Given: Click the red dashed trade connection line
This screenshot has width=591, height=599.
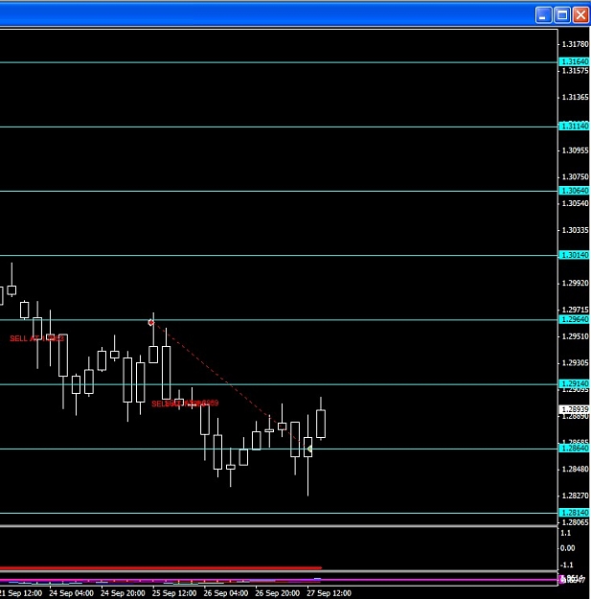Looking at the screenshot, I should [x=229, y=384].
